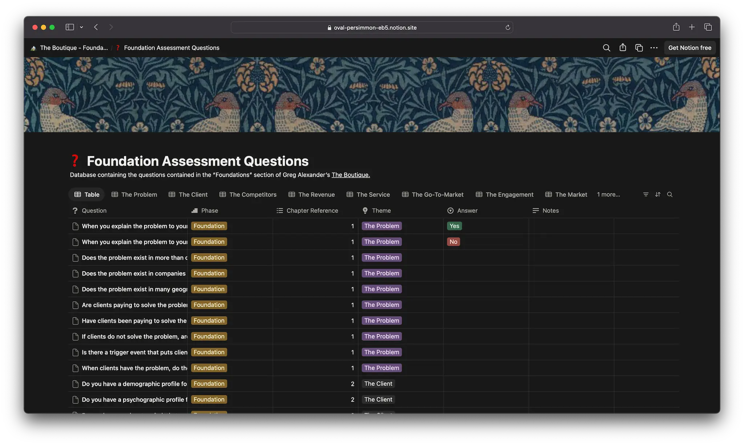Open The Boutique book link
This screenshot has height=445, width=744.
tap(351, 175)
